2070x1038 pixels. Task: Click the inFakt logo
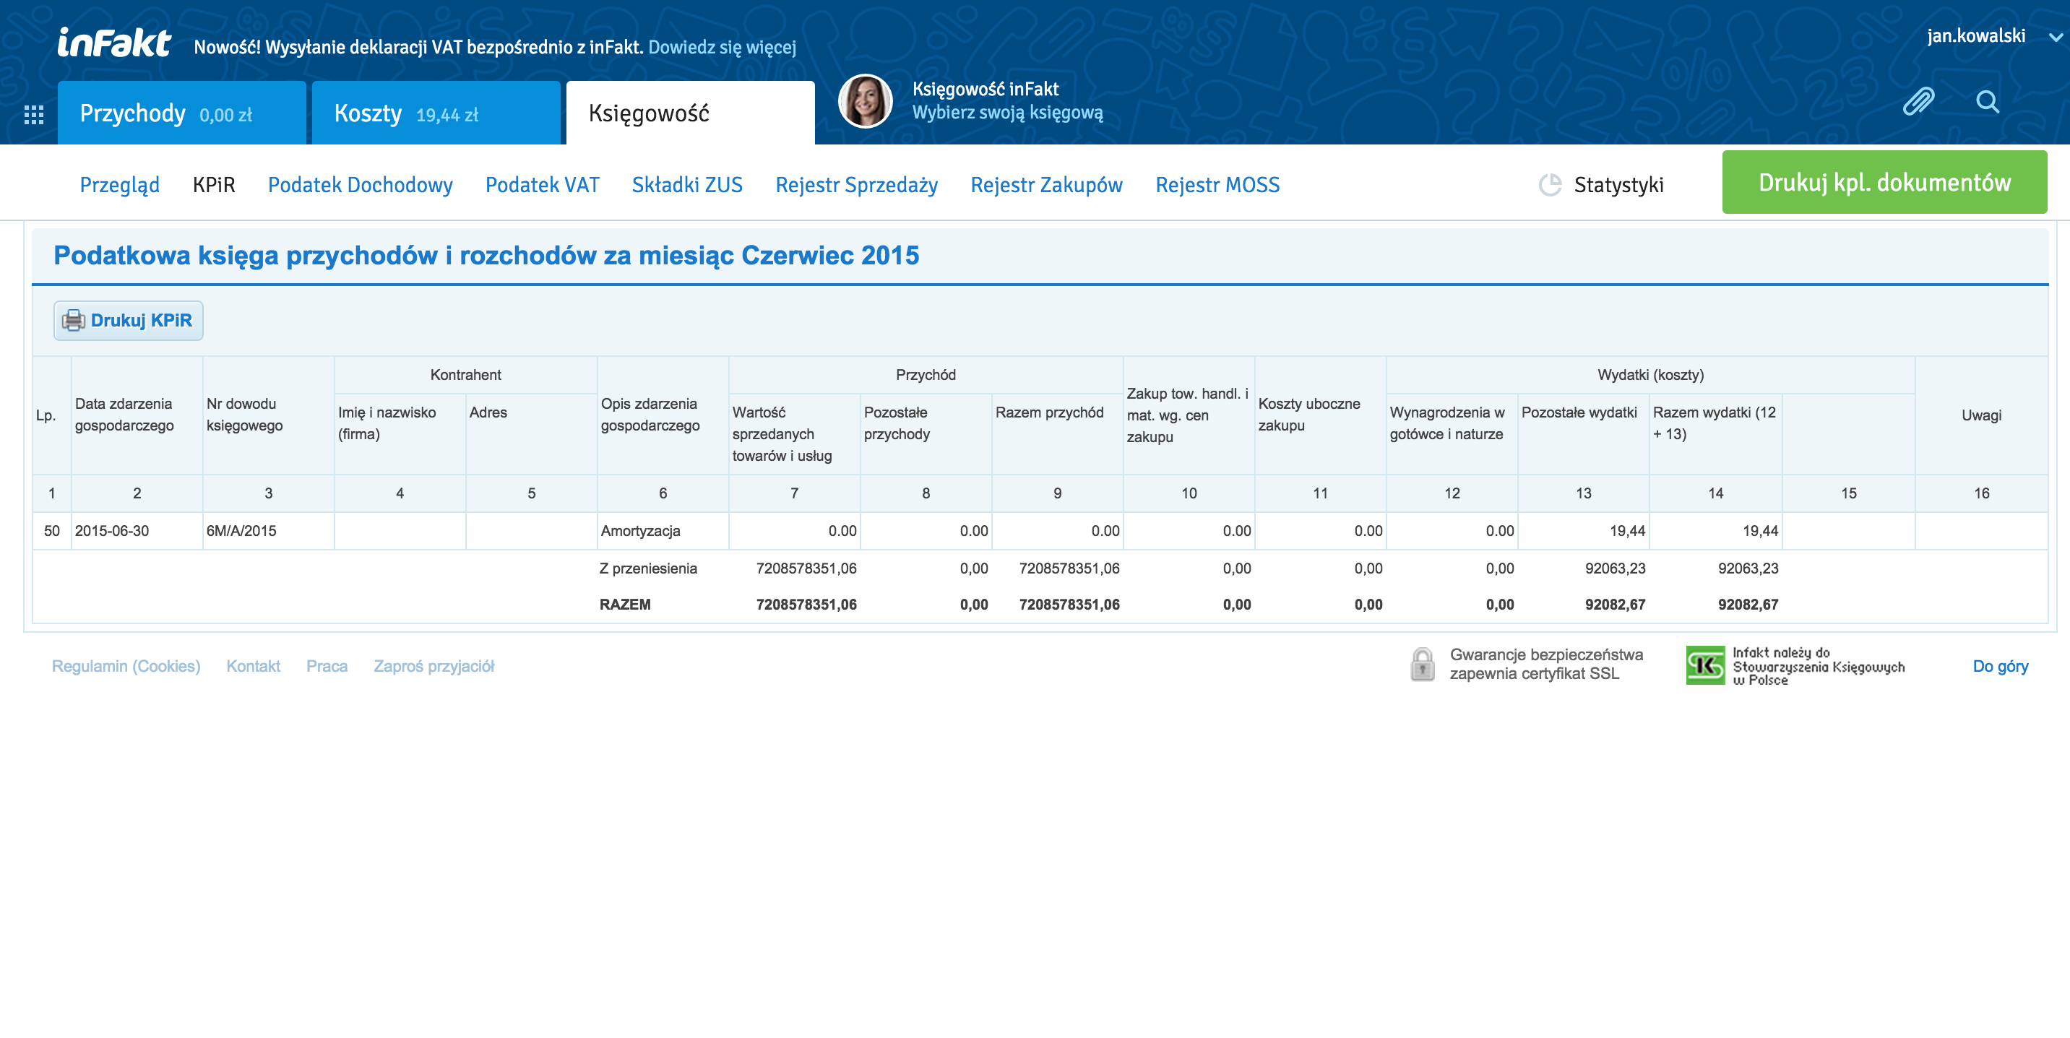[113, 43]
